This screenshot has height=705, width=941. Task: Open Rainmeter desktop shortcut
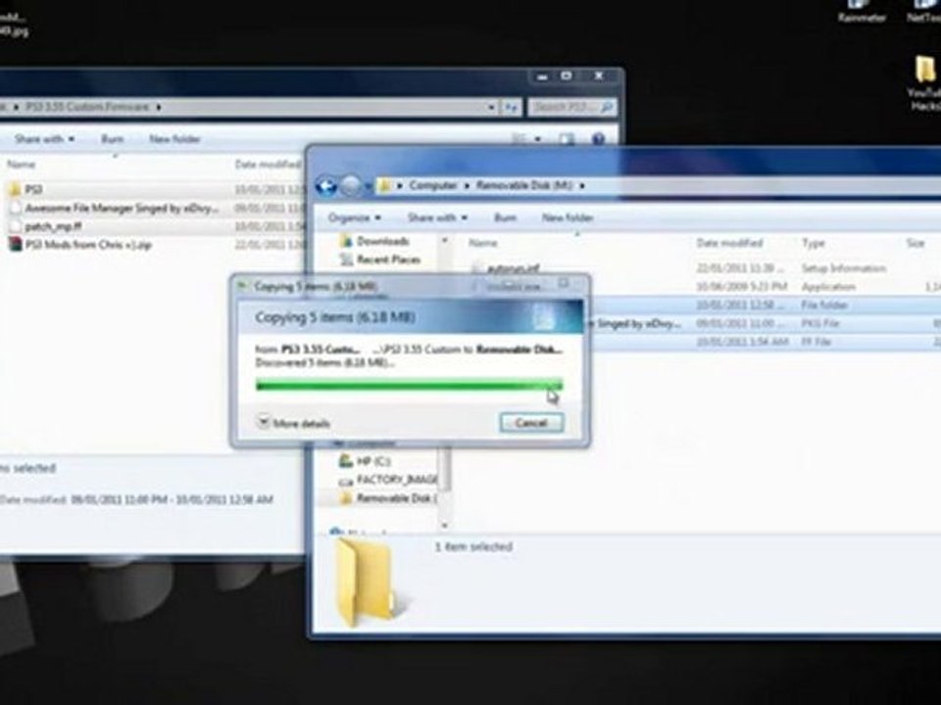tap(862, 12)
